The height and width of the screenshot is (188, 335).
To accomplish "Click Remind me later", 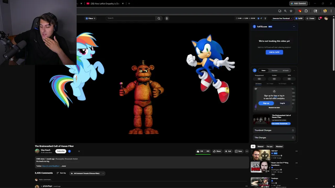I will (274, 108).
